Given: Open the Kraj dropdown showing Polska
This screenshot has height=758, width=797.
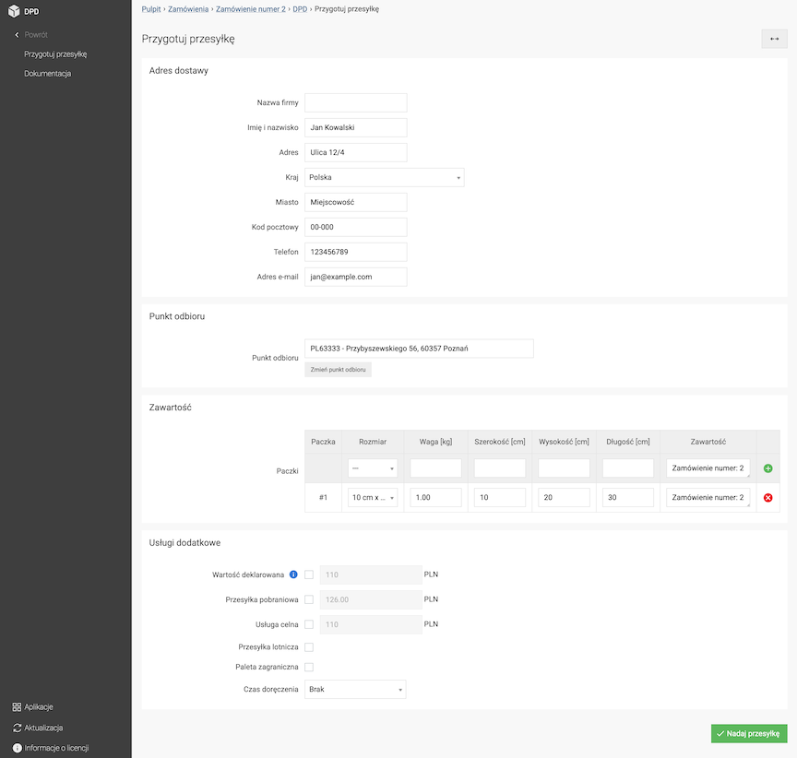Looking at the screenshot, I should pyautogui.click(x=385, y=177).
